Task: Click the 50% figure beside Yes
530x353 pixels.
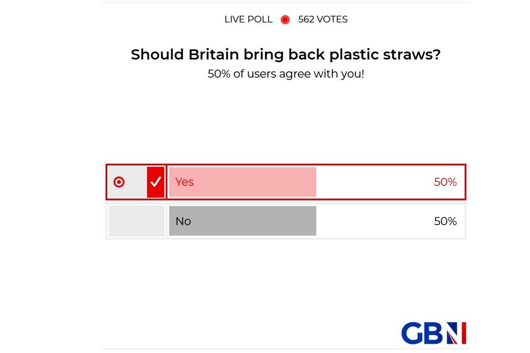Action: pos(447,182)
